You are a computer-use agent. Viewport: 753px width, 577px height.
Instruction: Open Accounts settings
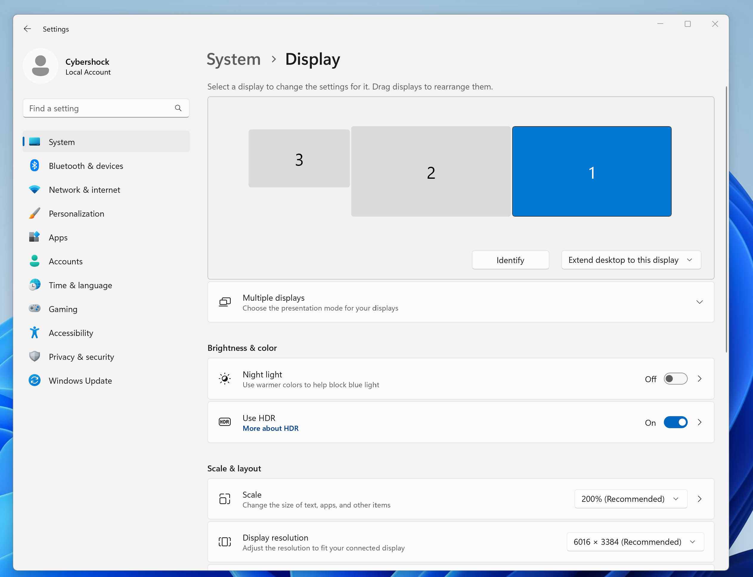coord(106,261)
